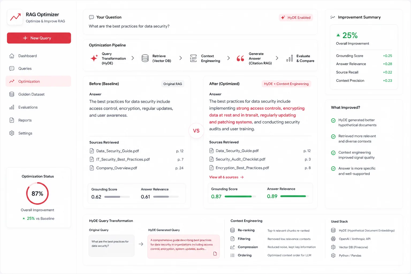Image resolution: width=411 pixels, height=274 pixels.
Task: Click chevron after Generate Answer step
Action: 277,58
